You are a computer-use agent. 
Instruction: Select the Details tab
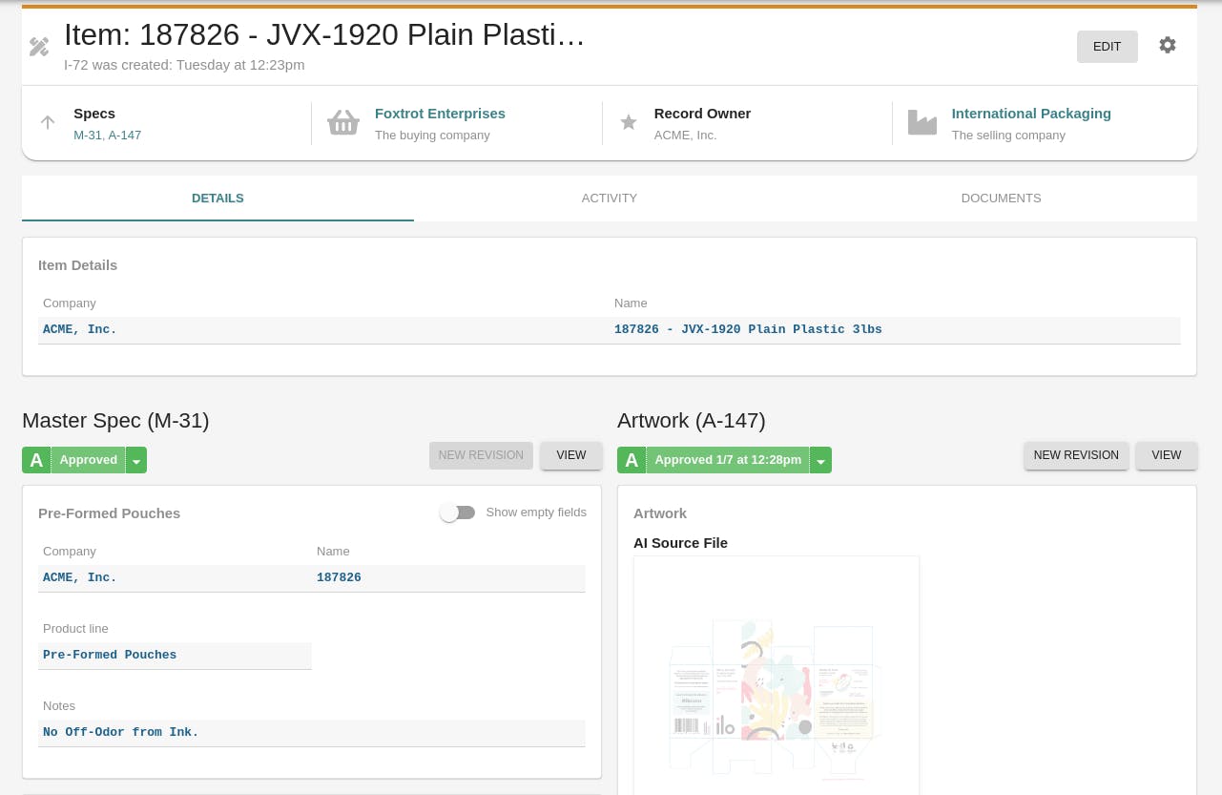click(217, 199)
